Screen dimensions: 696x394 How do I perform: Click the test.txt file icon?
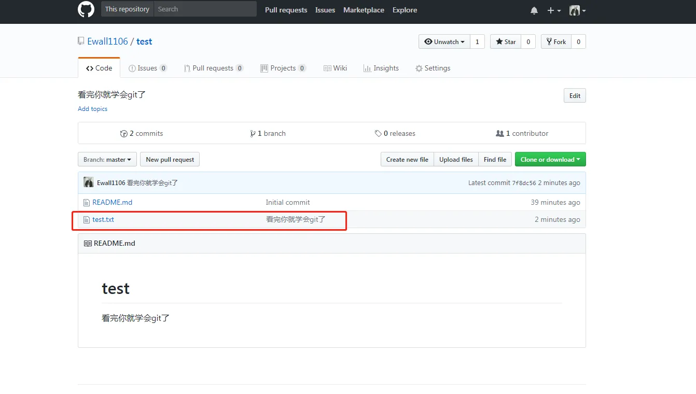pyautogui.click(x=87, y=220)
